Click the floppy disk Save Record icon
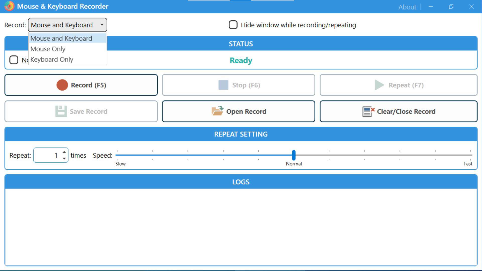This screenshot has width=482, height=271. point(61,111)
